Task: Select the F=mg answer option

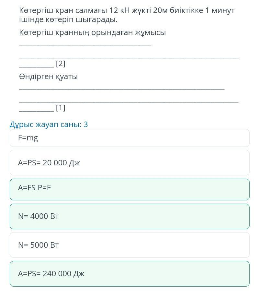Action: coord(129,138)
